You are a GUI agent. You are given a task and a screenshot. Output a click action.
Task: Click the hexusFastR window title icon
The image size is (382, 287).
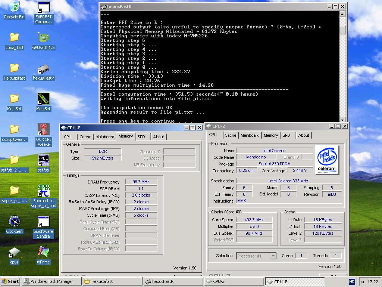point(104,7)
